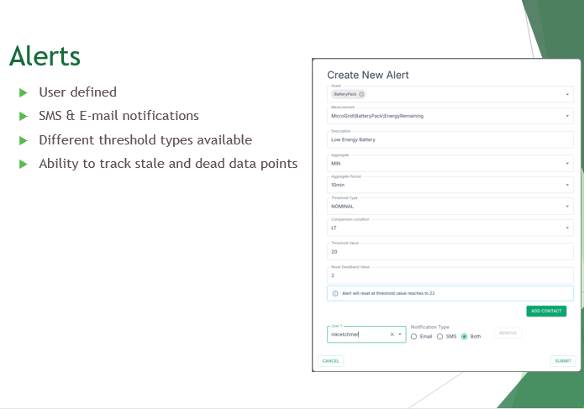Click the 'Notification Type' label

point(429,328)
